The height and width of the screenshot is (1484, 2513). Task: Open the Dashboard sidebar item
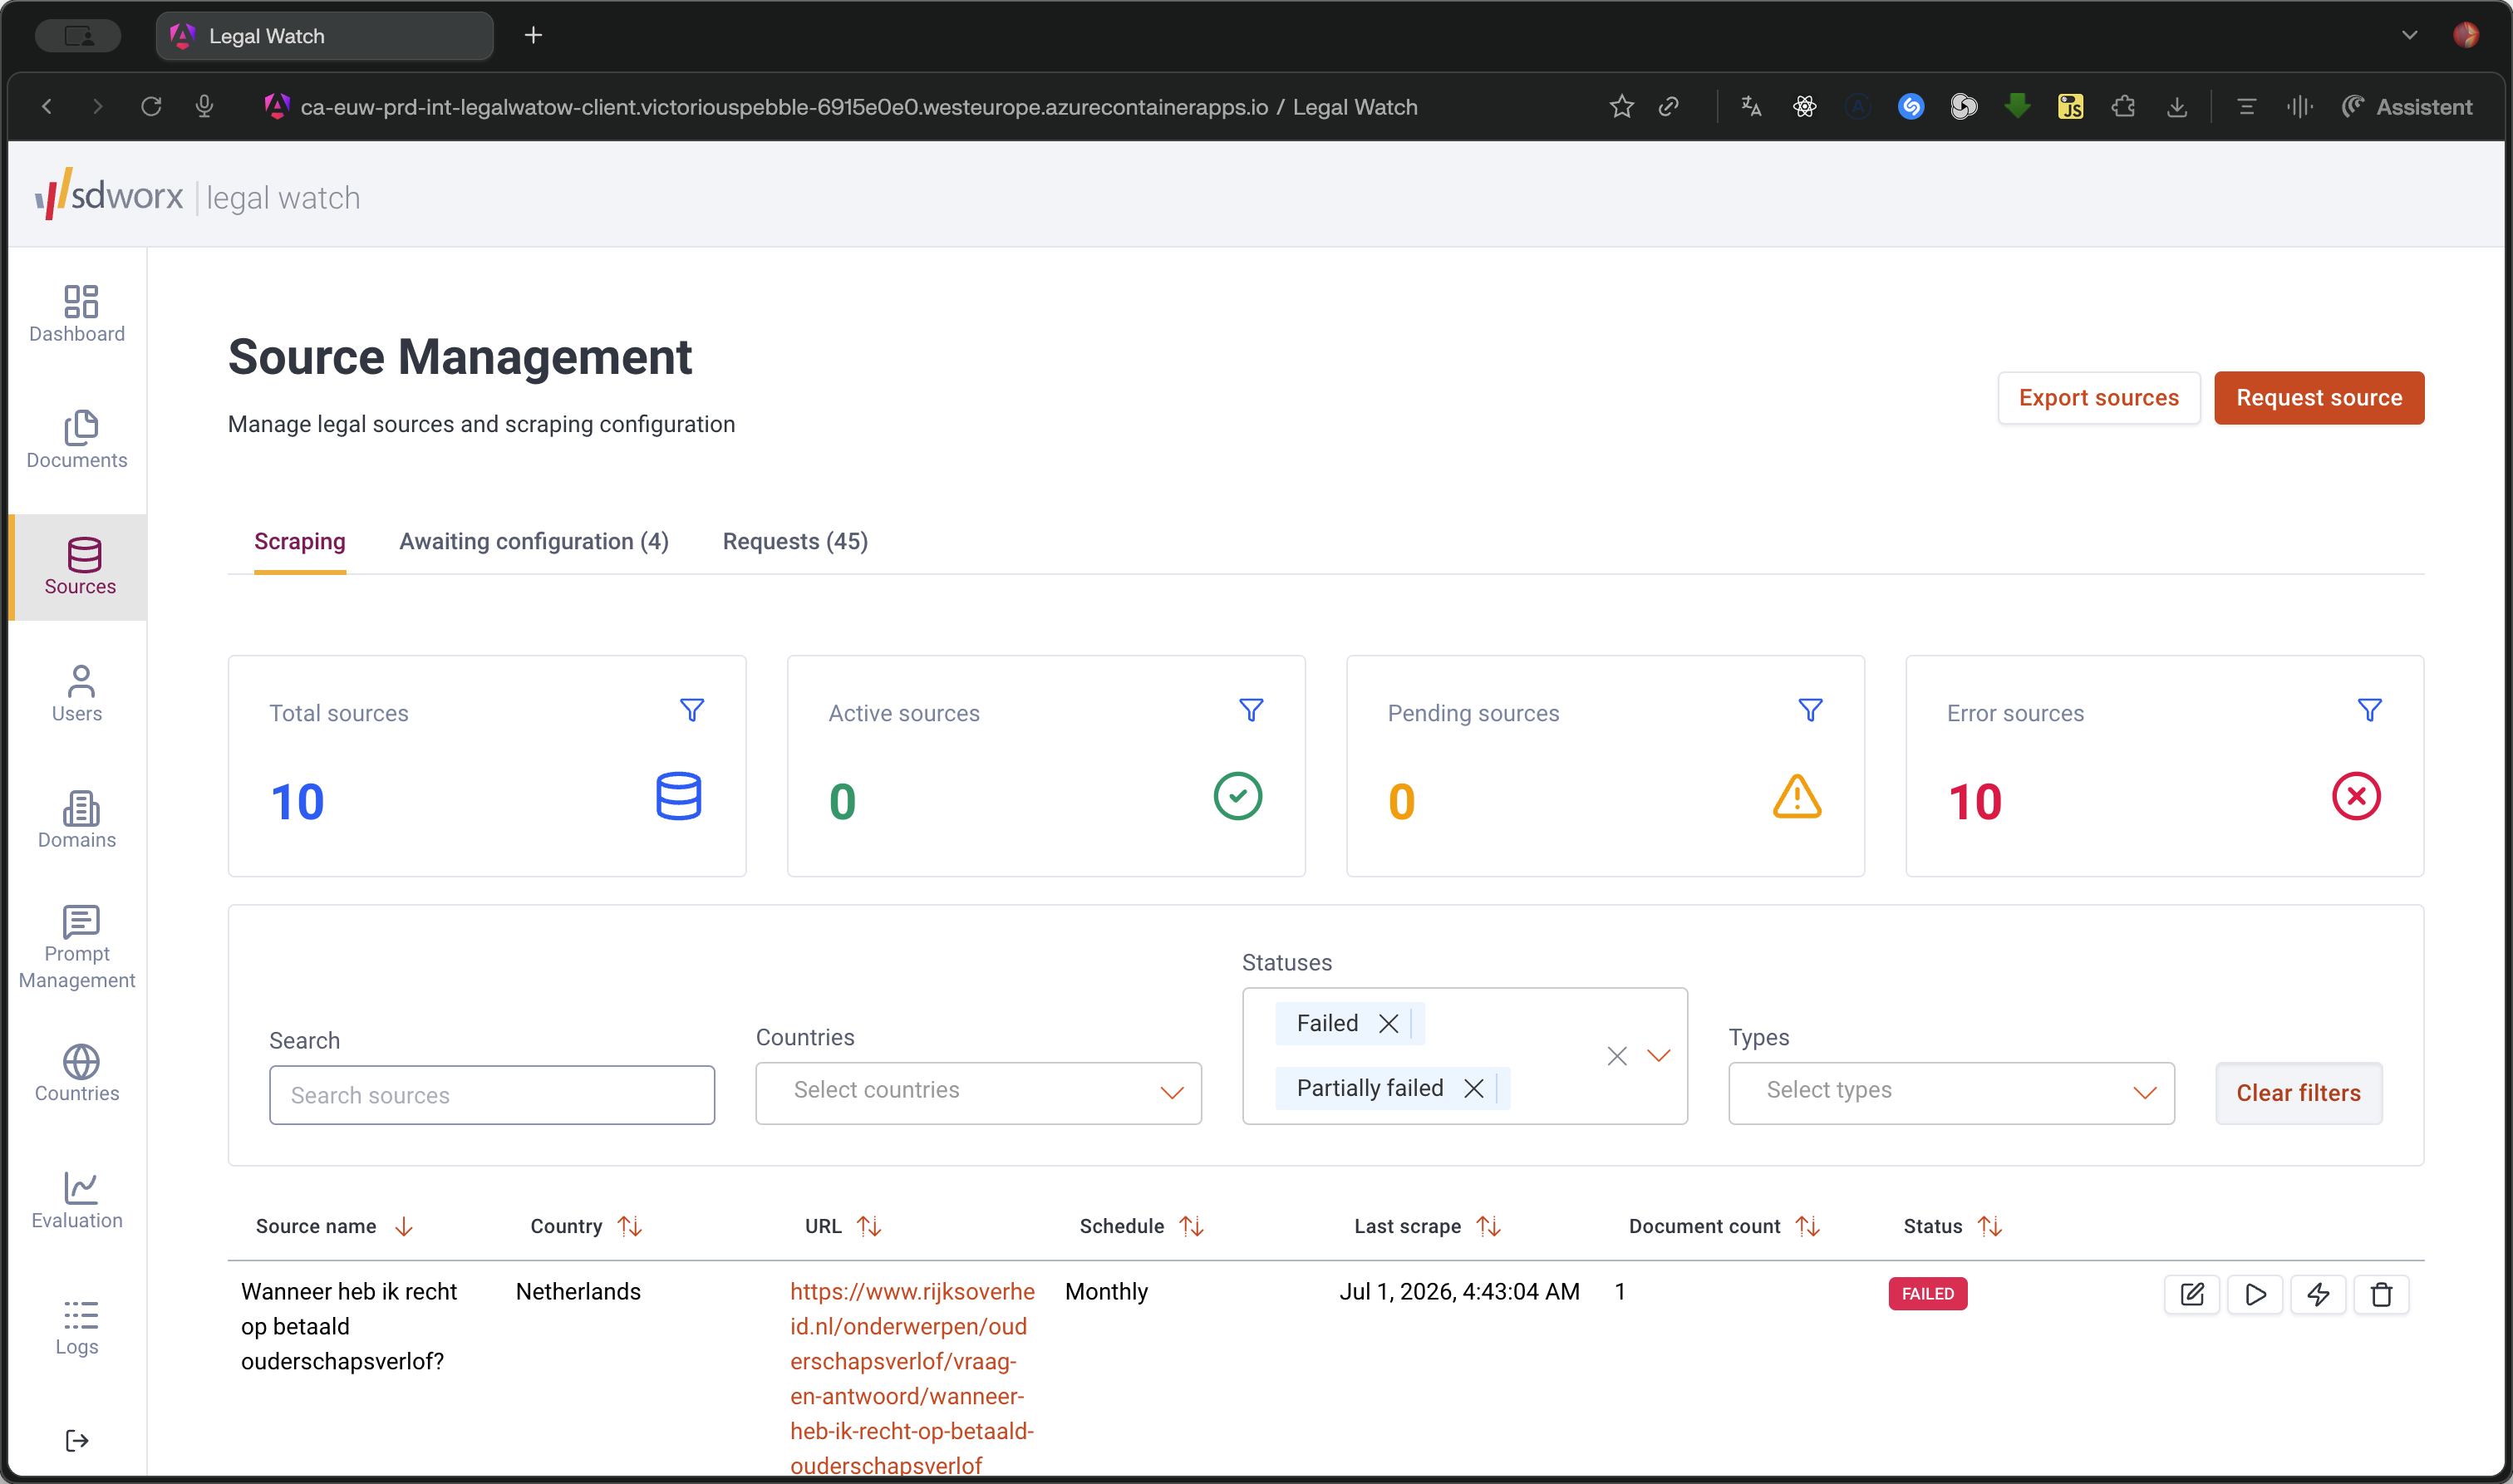pyautogui.click(x=77, y=314)
